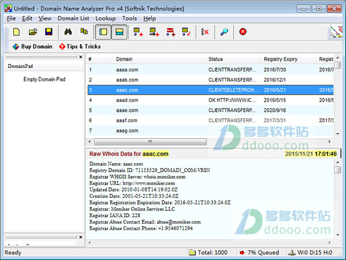
Task: Click whois pane scroll right arrow
Action: point(330,243)
